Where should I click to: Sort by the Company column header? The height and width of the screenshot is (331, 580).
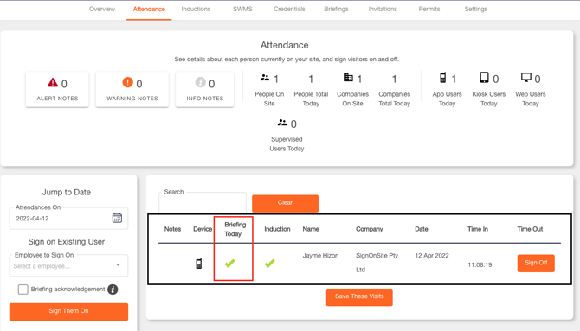point(369,229)
